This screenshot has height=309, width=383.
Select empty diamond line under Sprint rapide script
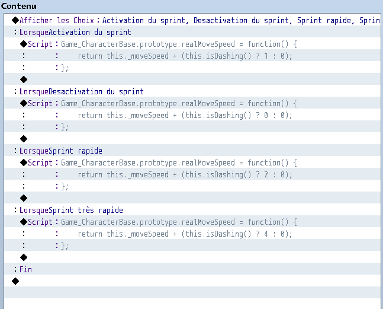coord(192,198)
